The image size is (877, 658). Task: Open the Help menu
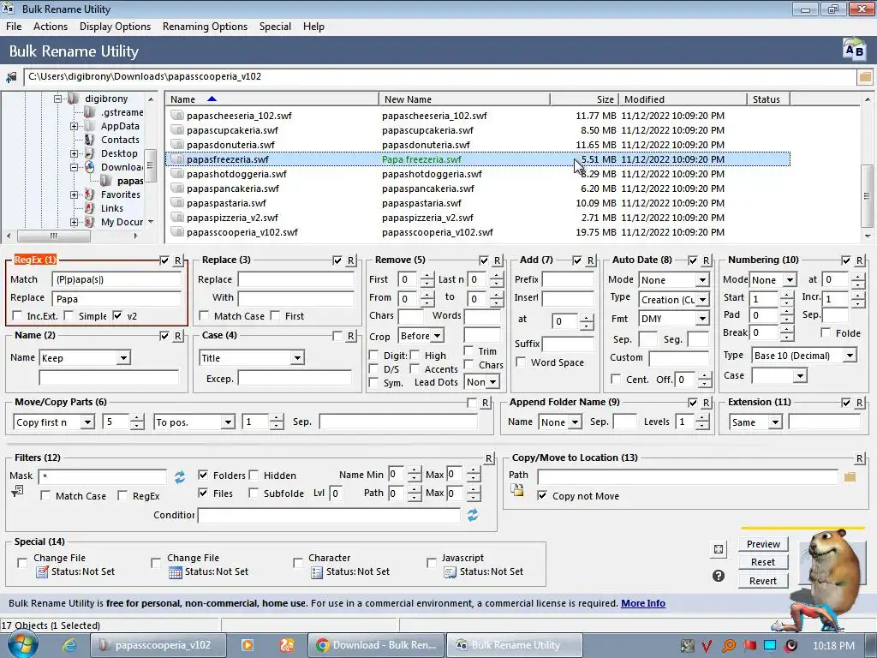(x=313, y=27)
